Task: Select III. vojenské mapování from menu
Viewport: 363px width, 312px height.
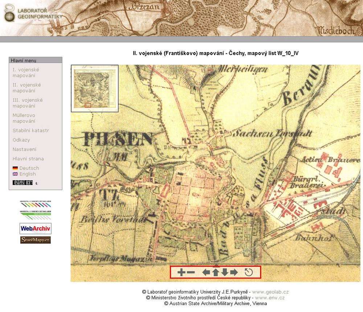Action: click(x=28, y=103)
